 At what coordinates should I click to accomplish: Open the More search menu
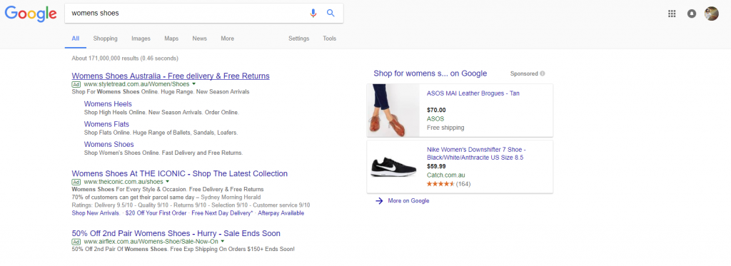coord(228,39)
